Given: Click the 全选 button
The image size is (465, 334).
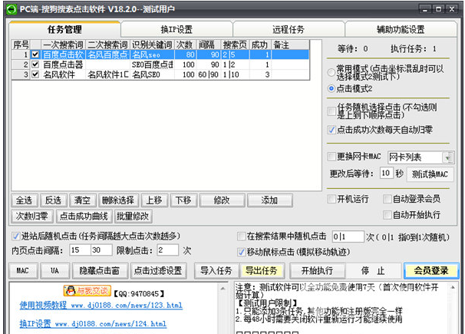Looking at the screenshot, I should click(24, 200).
